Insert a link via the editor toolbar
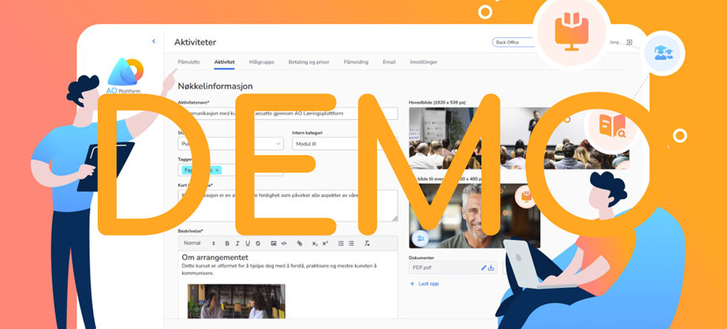Viewport: 727px width, 329px height. pyautogui.click(x=300, y=243)
